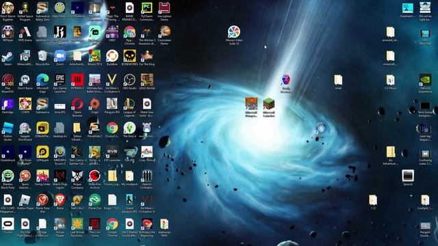Screen dimensions: 438x246
Task: Launch PlanetSide 2 shortcut
Action: coord(94,128)
